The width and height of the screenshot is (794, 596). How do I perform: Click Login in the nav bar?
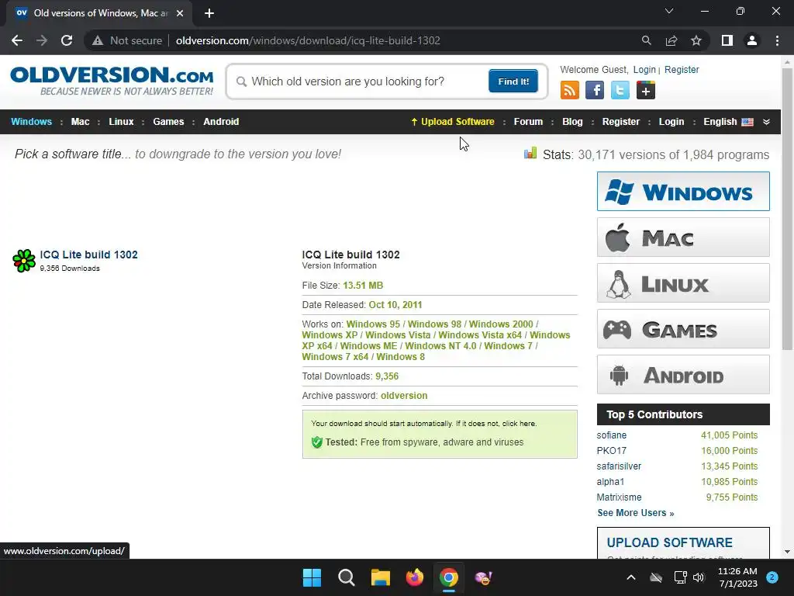[x=671, y=122]
